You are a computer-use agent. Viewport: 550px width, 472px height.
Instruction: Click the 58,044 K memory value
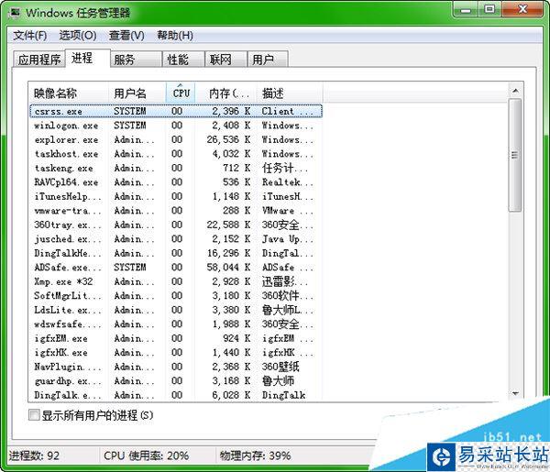[228, 268]
